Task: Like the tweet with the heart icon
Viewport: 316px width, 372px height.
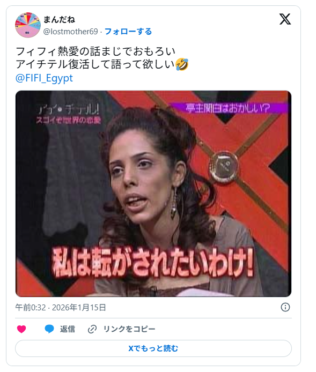Action: [21, 329]
